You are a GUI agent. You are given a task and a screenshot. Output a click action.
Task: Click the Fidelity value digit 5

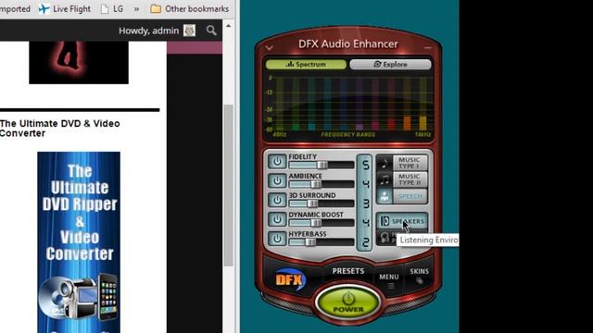point(365,165)
